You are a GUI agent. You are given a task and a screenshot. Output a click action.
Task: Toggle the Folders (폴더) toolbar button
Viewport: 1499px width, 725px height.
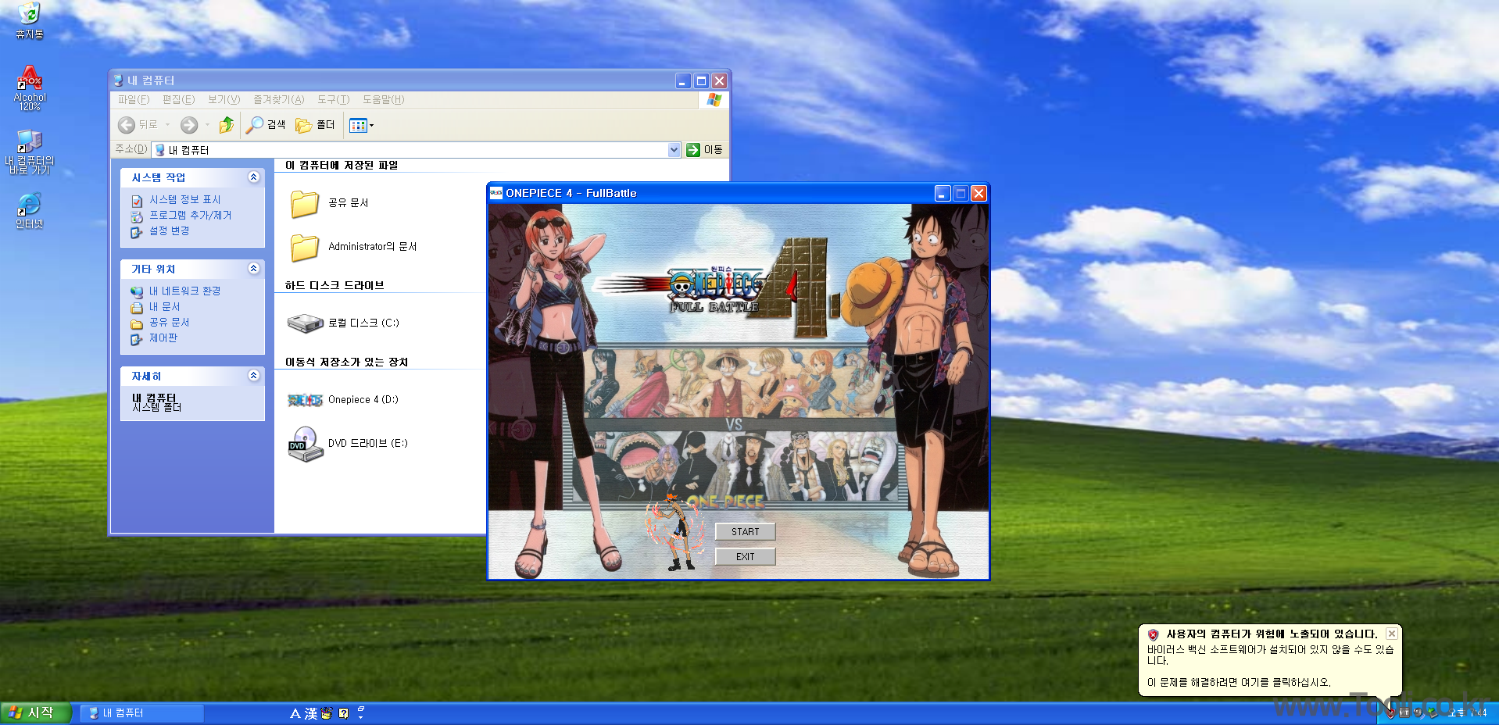point(315,125)
